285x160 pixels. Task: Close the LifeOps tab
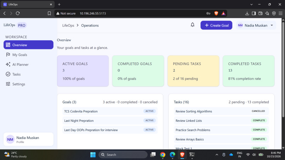tap(51, 4)
